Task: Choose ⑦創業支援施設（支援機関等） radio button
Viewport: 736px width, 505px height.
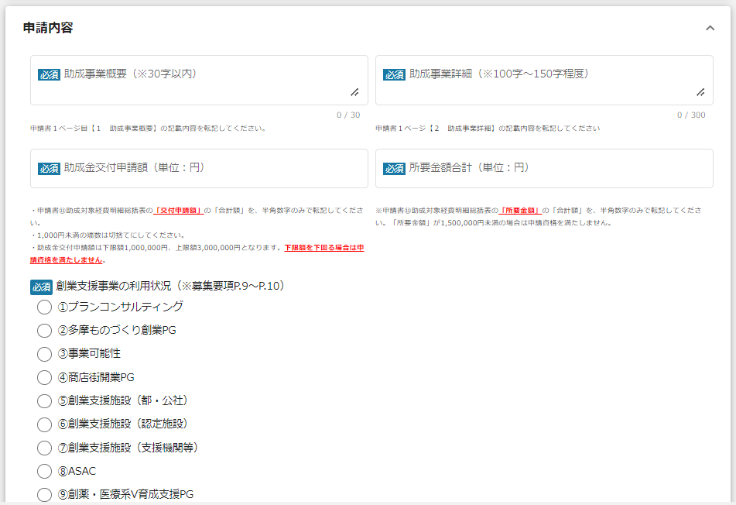Action: coord(45,448)
